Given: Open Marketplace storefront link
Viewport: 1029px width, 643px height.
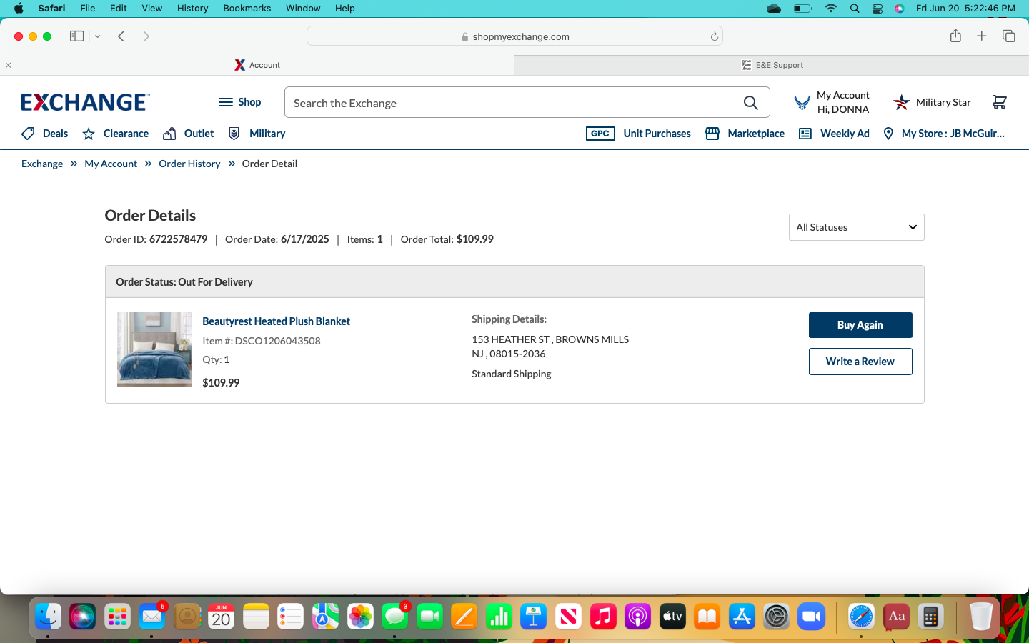Looking at the screenshot, I should pos(745,134).
